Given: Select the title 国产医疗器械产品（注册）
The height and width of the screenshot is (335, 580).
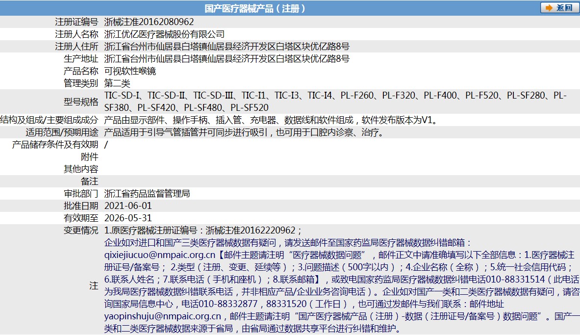Looking at the screenshot, I should (255, 8).
